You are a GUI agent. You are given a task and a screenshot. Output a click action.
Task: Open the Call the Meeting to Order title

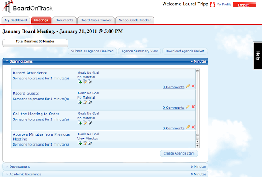(36, 114)
